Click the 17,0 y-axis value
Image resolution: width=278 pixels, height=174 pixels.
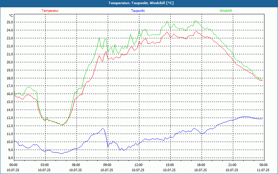click(x=10, y=86)
